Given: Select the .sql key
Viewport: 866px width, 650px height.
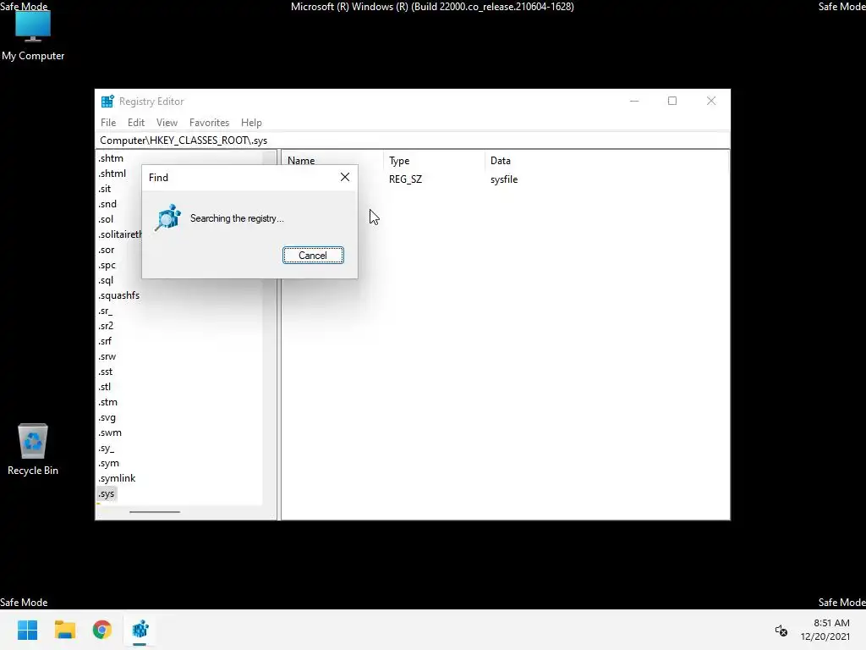Looking at the screenshot, I should [106, 280].
